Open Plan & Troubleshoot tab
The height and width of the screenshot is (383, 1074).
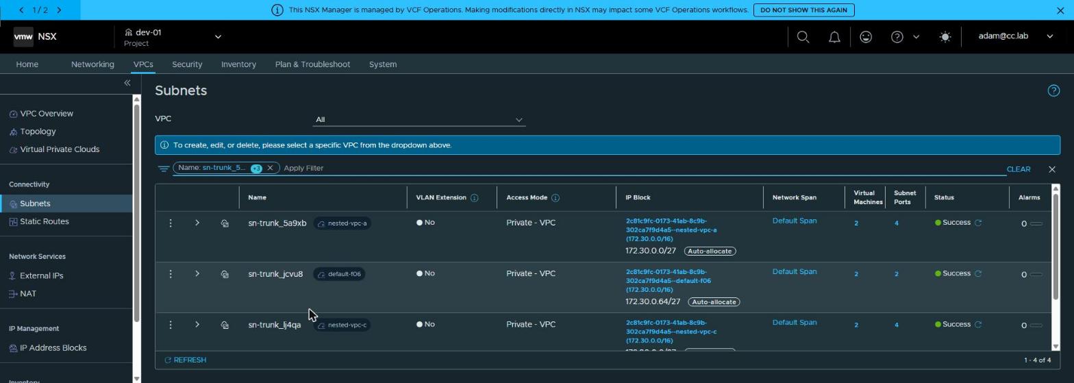(312, 64)
